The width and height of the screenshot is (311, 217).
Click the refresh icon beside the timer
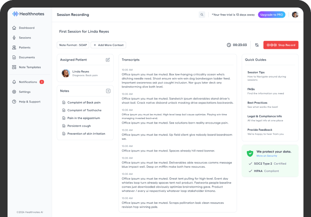(x=257, y=45)
